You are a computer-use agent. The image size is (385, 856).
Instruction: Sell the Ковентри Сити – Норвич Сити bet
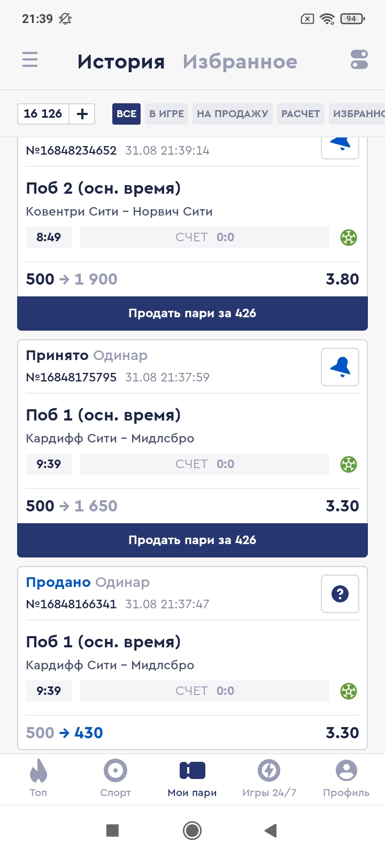(x=192, y=314)
